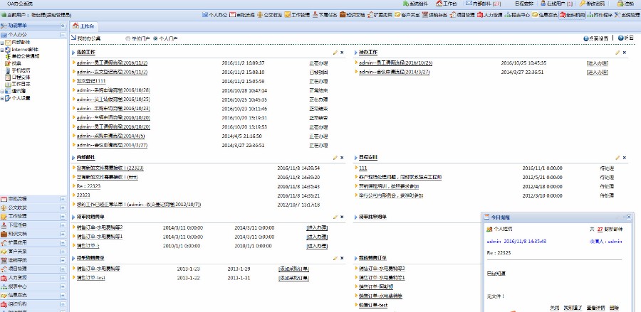Viewport: 641px width, 312px height.
Task: Collapse the 个人办公 sidebar section
Action: pyautogui.click(x=63, y=35)
